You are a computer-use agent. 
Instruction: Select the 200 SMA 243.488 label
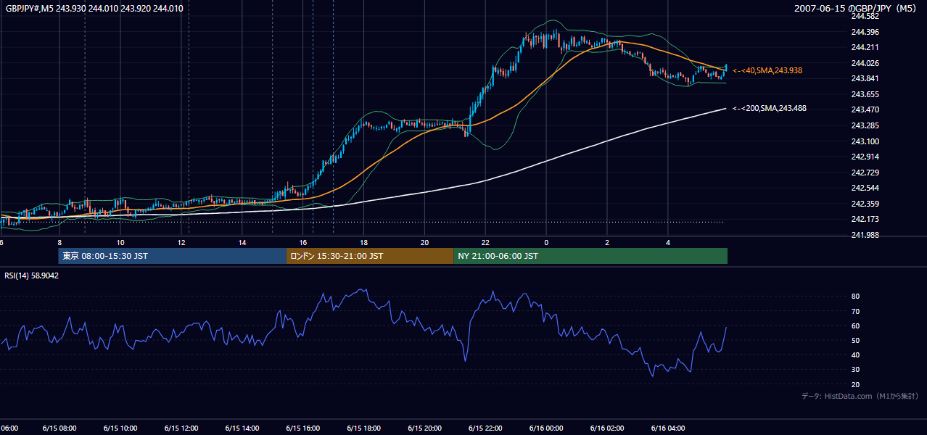(x=770, y=108)
